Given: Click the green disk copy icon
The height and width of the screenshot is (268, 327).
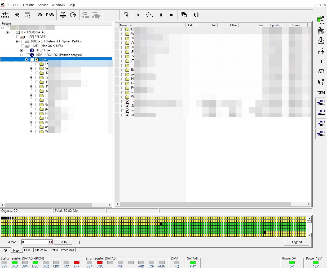Looking at the screenshot, I should (321, 20).
